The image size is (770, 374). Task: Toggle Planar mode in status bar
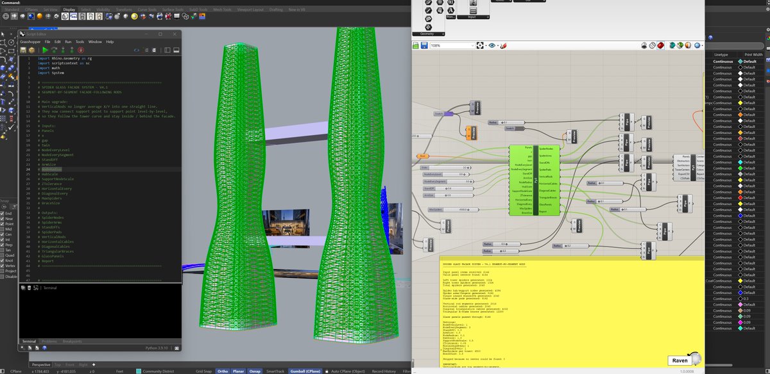[x=239, y=371]
